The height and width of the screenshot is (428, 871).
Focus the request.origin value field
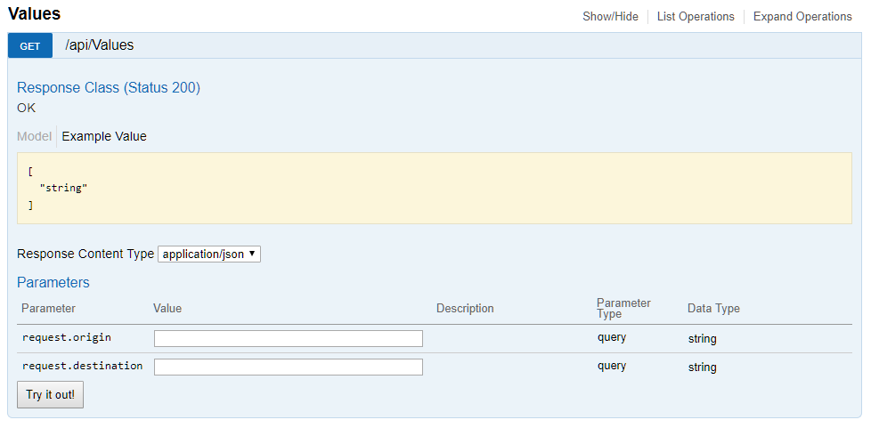(289, 339)
